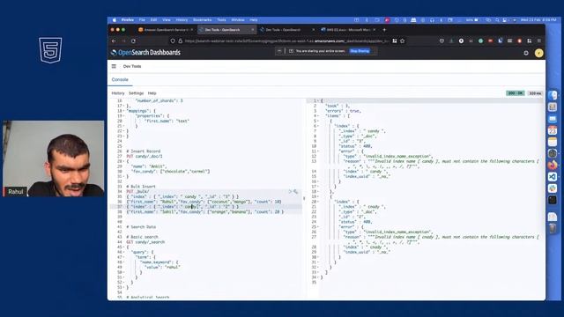
Task: Go back with the browser back arrow
Action: point(114,41)
